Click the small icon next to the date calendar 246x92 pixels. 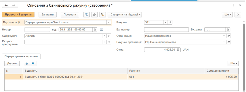click(x=101, y=30)
